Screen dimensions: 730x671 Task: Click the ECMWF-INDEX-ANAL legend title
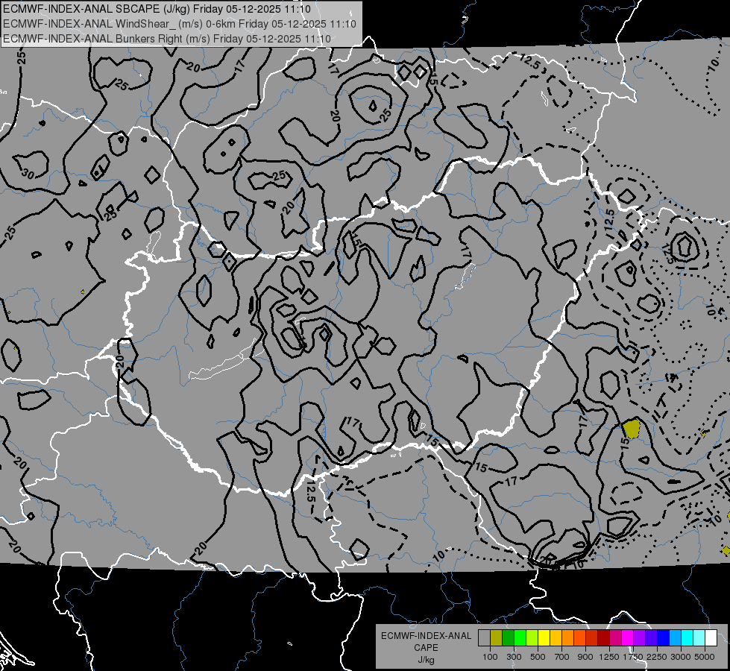click(x=426, y=636)
